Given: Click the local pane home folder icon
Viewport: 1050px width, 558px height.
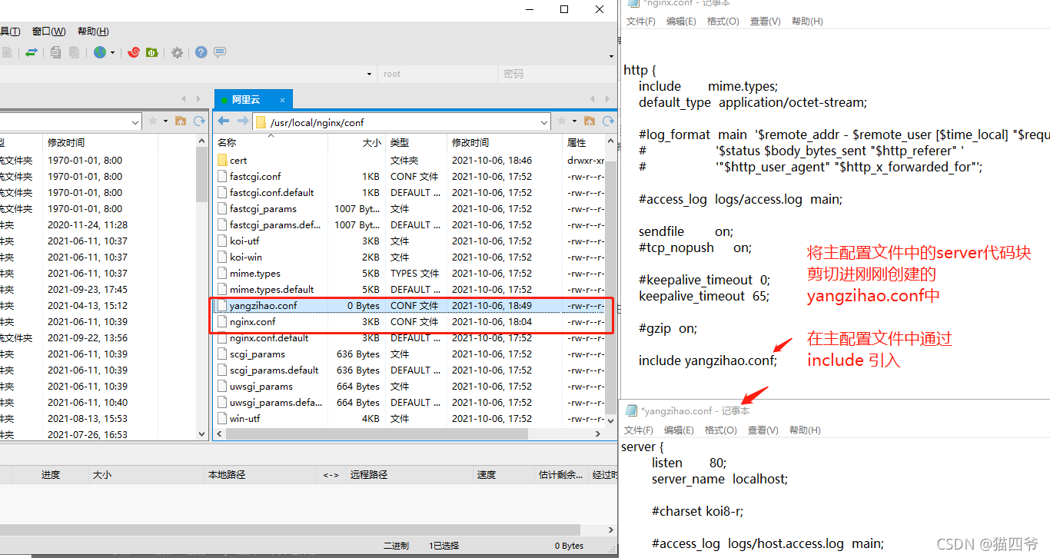Looking at the screenshot, I should (181, 121).
